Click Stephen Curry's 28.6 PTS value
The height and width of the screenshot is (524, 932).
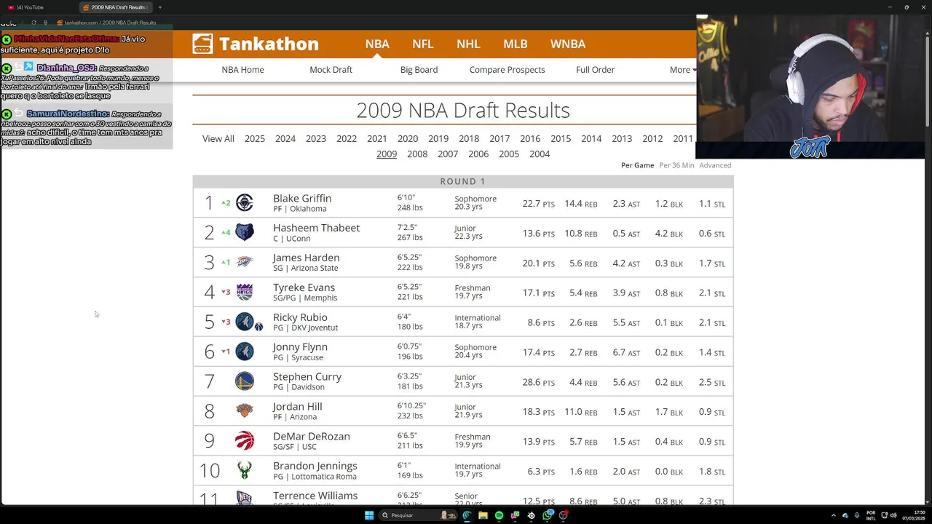click(538, 382)
